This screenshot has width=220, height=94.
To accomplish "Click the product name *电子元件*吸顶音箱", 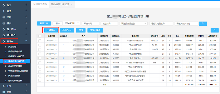I will [x=135, y=41].
